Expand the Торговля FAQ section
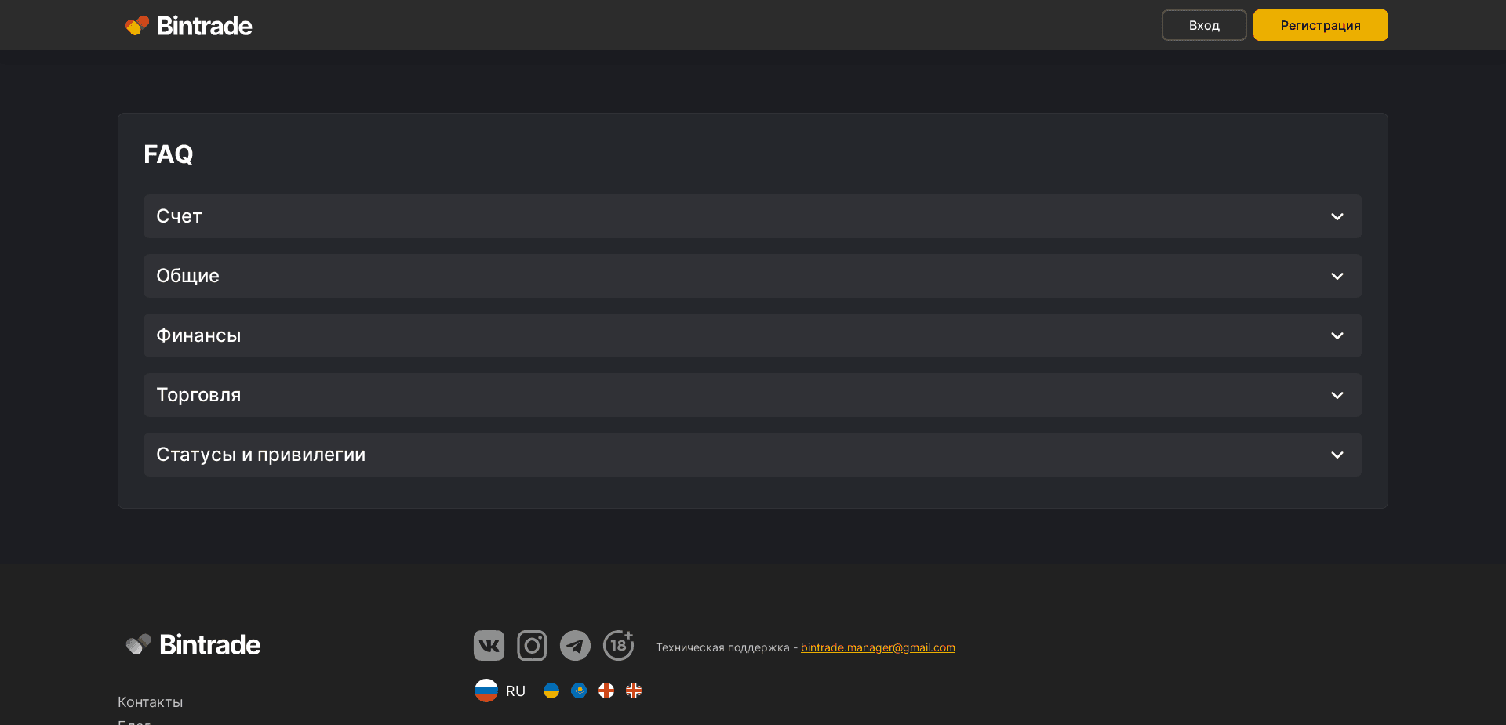 (x=752, y=395)
